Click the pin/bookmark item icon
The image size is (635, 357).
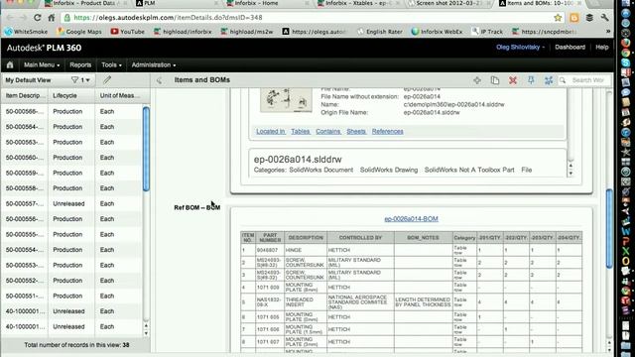(x=531, y=80)
